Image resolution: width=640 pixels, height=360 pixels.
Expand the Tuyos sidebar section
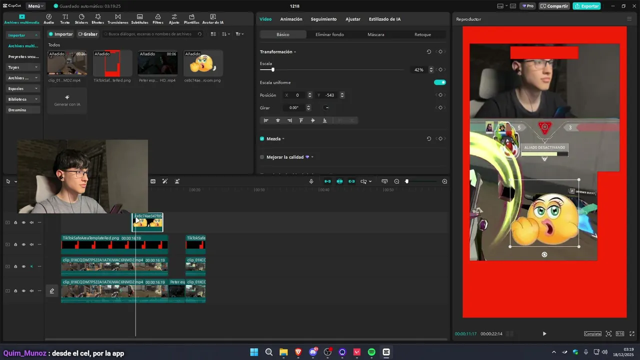click(36, 67)
